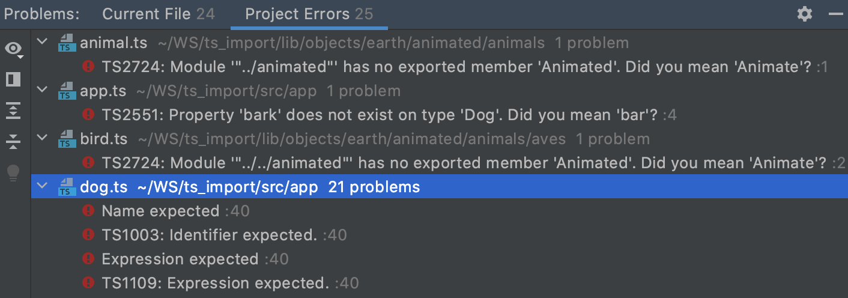Toggle the editor preview panel icon
848x298 pixels.
click(x=13, y=79)
